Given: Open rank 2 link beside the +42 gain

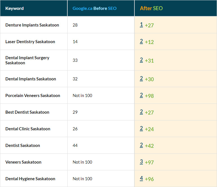Looking at the screenshot, I should (x=141, y=145).
